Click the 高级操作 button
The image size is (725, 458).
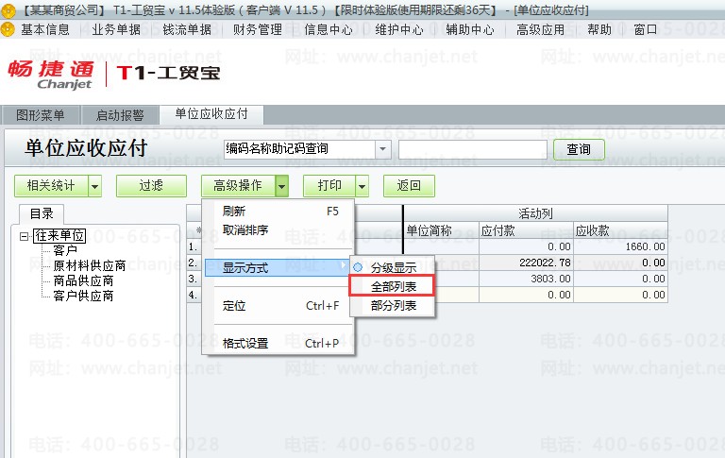pos(238,186)
